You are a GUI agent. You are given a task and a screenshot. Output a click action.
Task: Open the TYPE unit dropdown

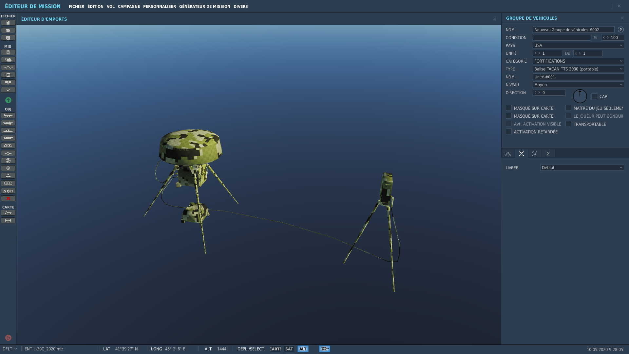(578, 69)
